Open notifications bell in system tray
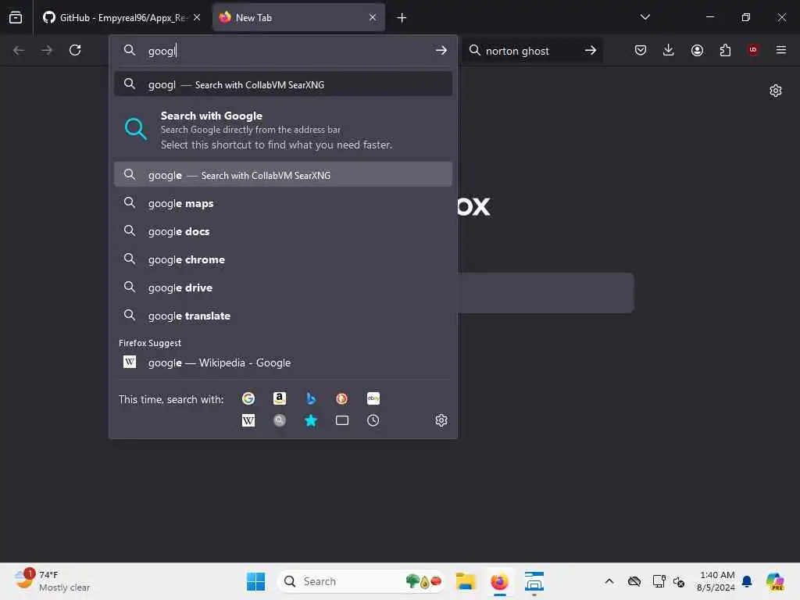This screenshot has width=800, height=600. tap(747, 581)
